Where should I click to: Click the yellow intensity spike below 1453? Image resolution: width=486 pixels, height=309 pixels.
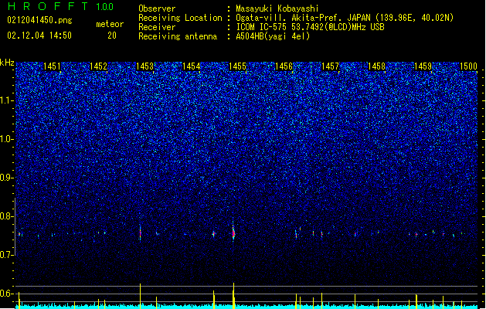141,296
